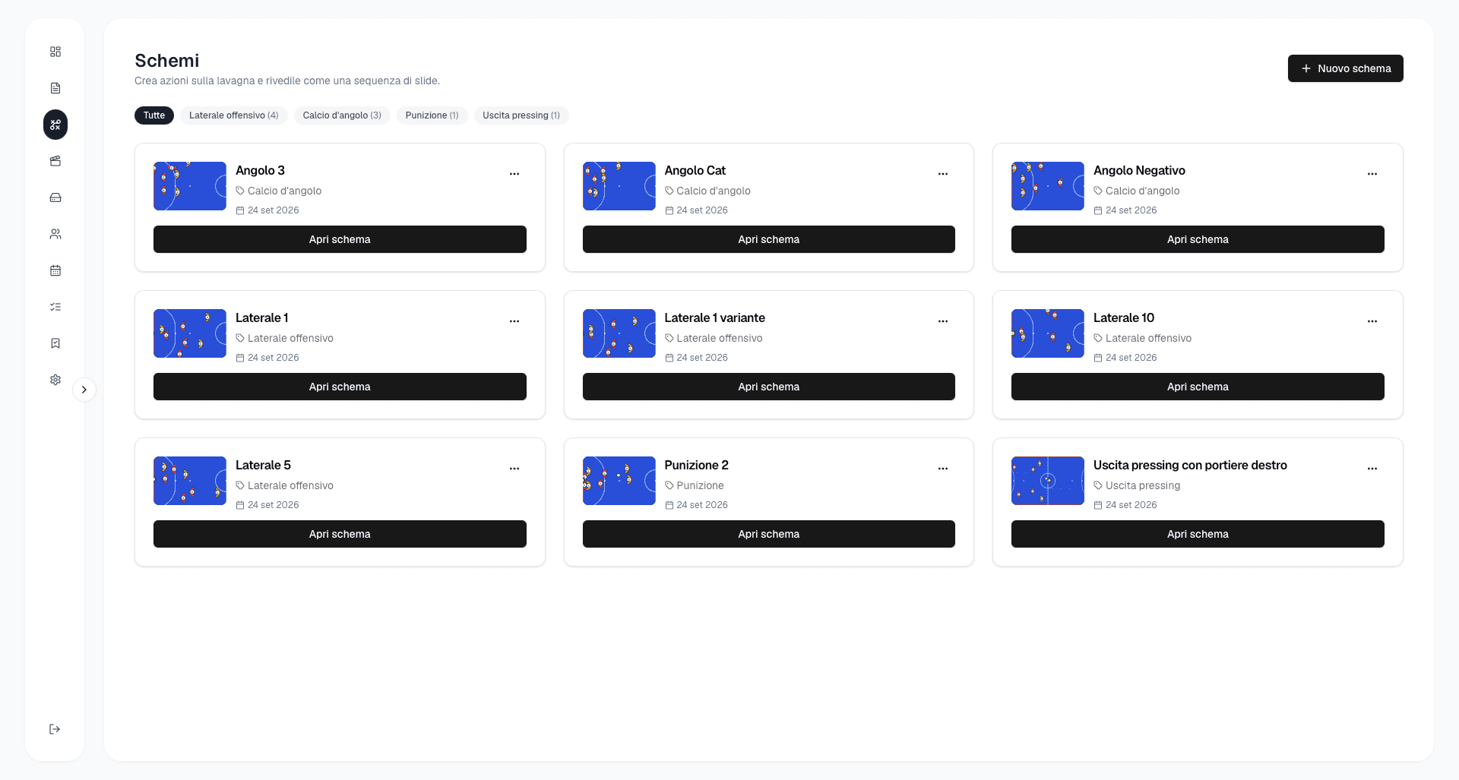The width and height of the screenshot is (1459, 780).
Task: Open the calendar icon in sidebar
Action: coord(55,270)
